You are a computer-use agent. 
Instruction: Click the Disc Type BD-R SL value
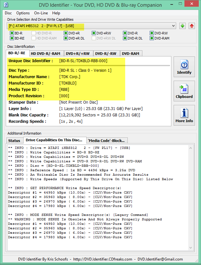pyautogui.click(x=85, y=70)
